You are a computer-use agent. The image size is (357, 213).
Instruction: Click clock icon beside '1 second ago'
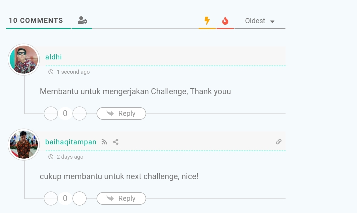tap(51, 72)
